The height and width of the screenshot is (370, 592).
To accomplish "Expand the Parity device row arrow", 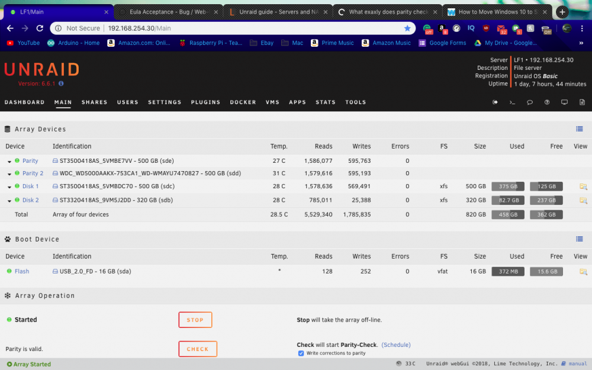I will click(9, 162).
